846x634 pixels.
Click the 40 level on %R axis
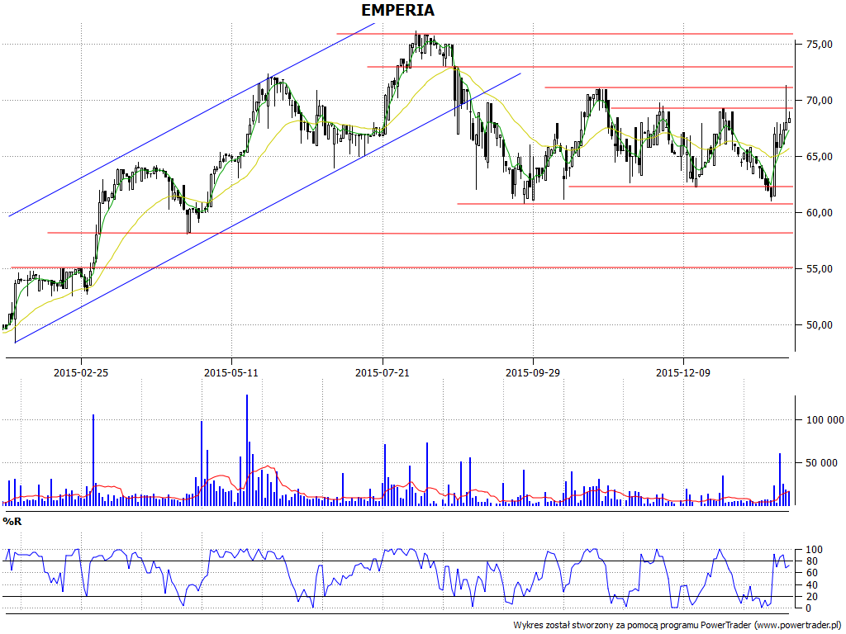(811, 585)
